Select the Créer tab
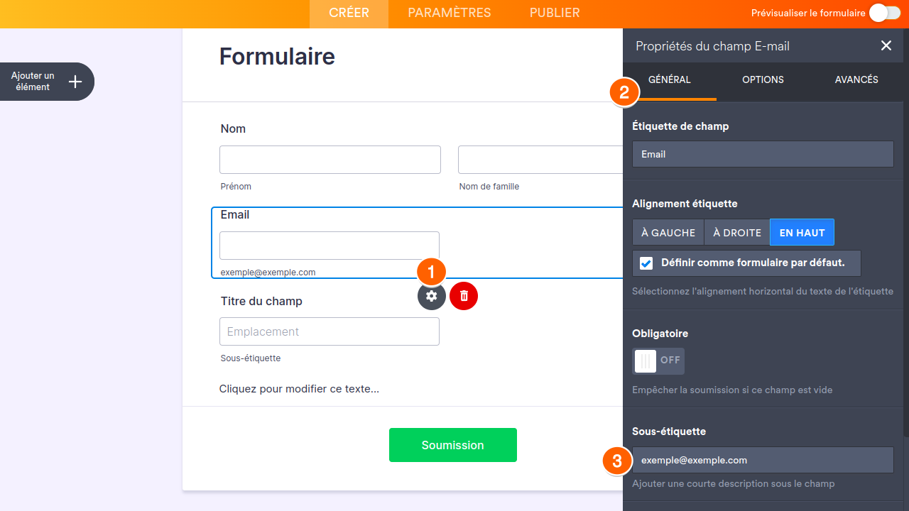The height and width of the screenshot is (511, 909). click(349, 13)
